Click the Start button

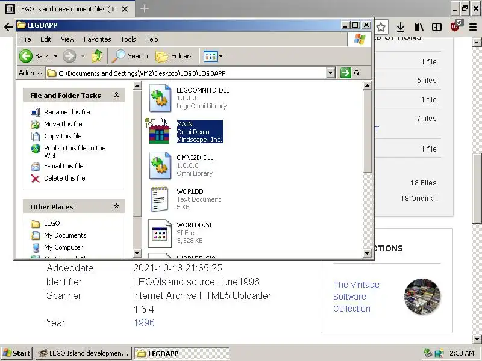click(x=17, y=353)
